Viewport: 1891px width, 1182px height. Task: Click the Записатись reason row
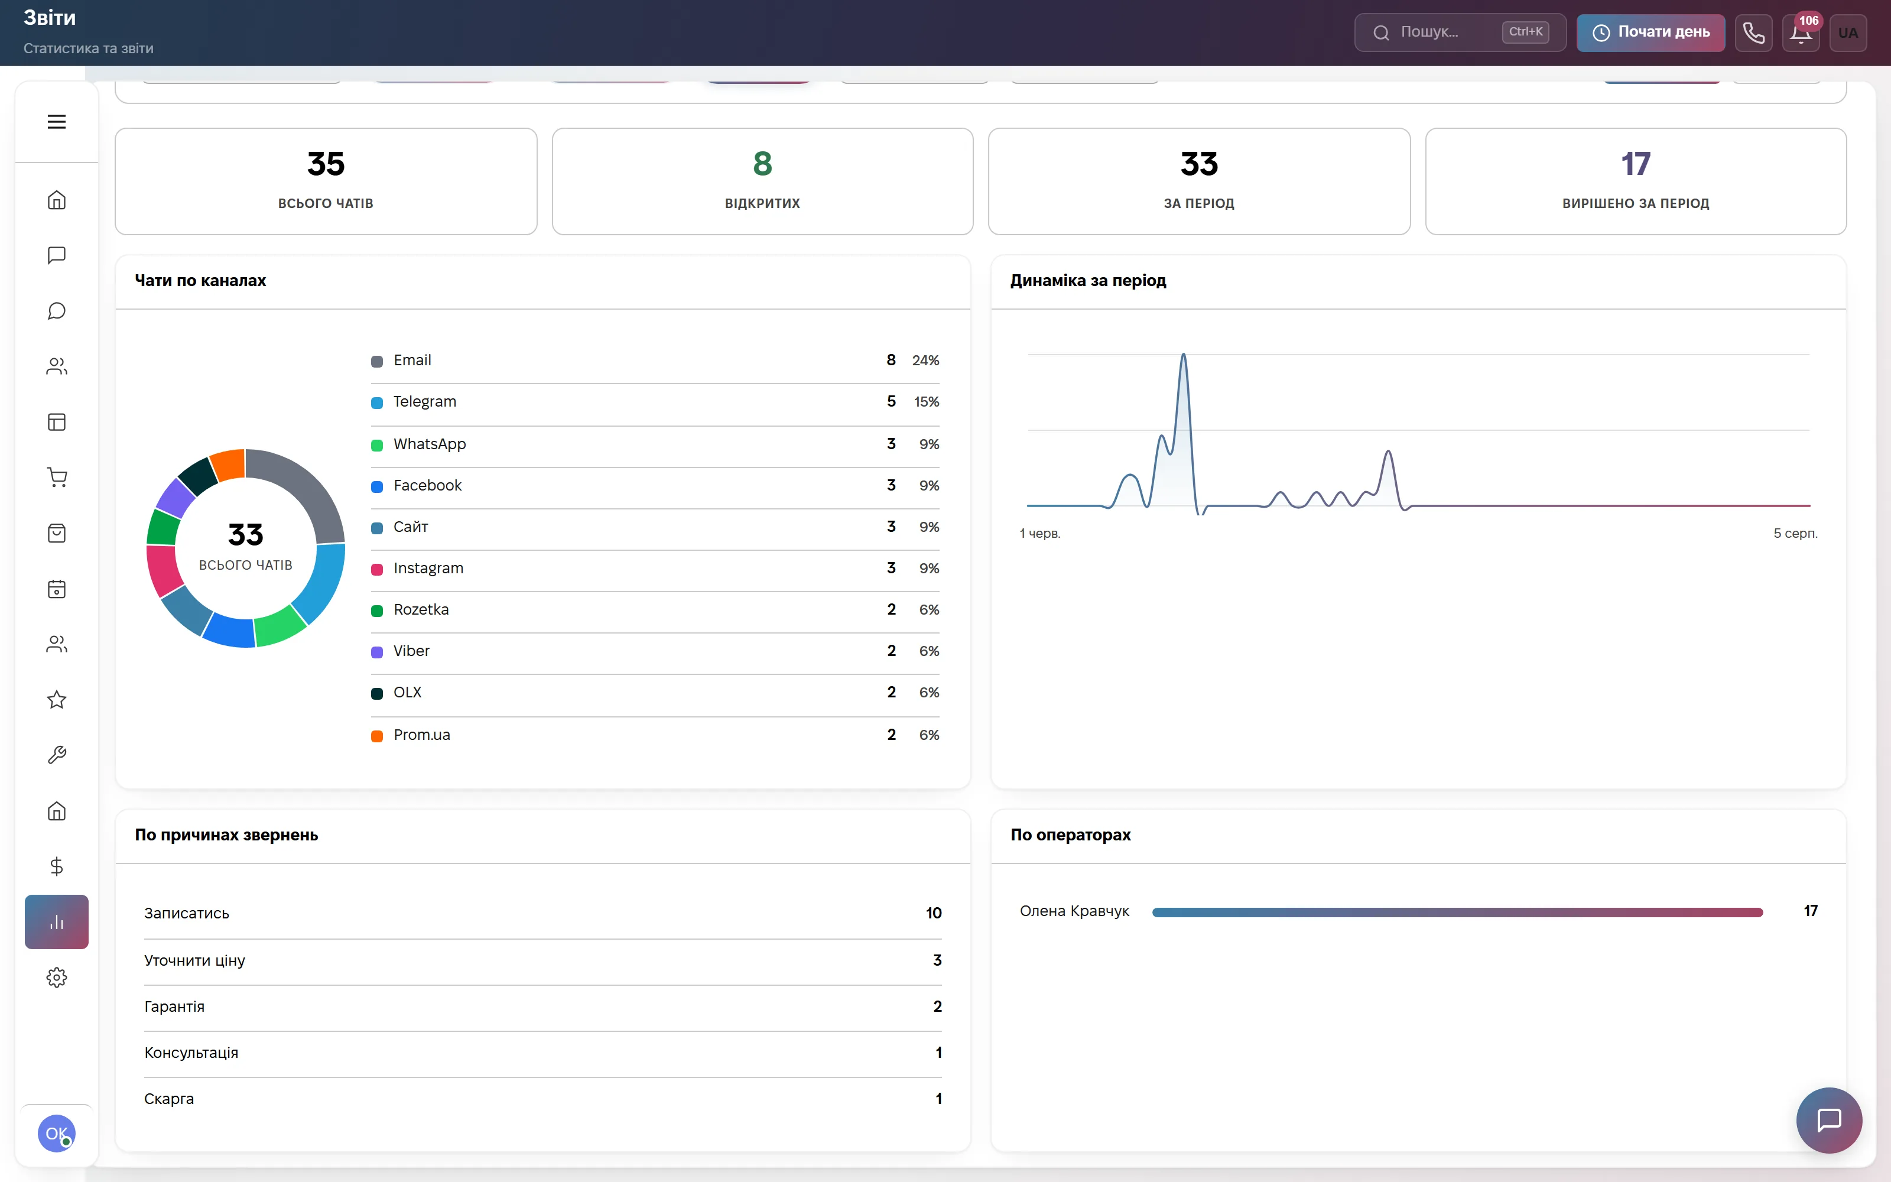coord(543,913)
